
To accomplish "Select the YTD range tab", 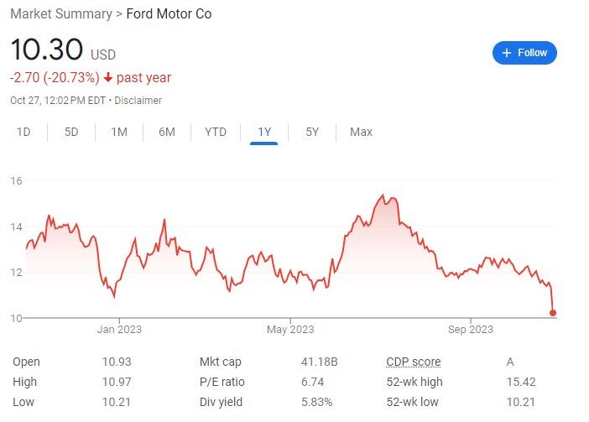I will pos(216,132).
